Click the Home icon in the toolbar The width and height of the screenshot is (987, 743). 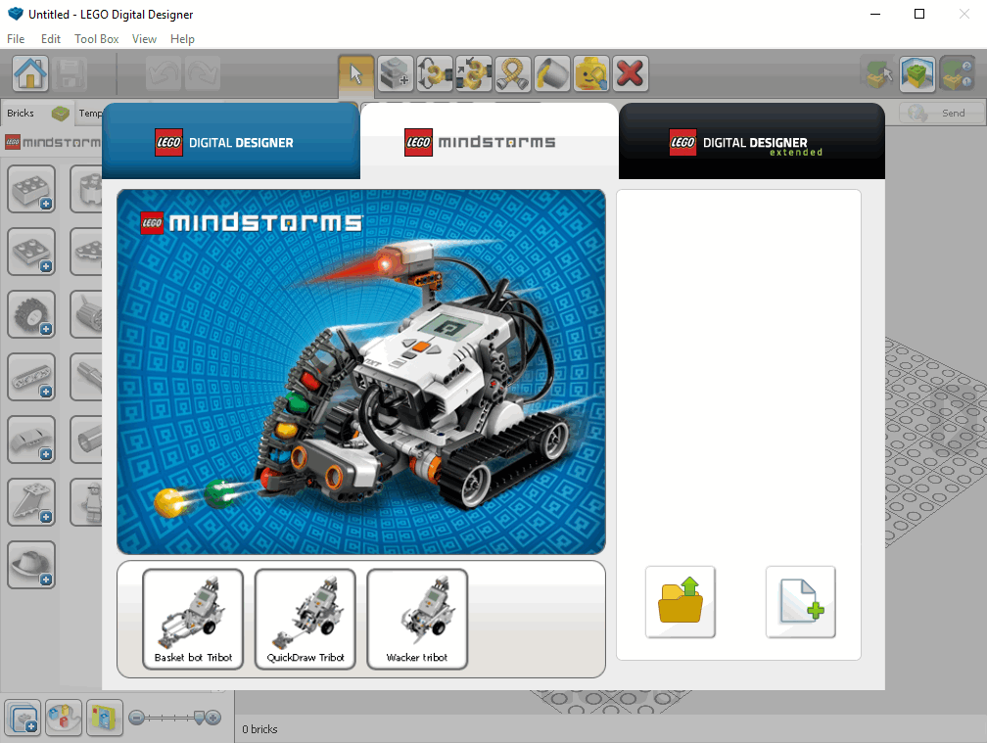coord(30,73)
